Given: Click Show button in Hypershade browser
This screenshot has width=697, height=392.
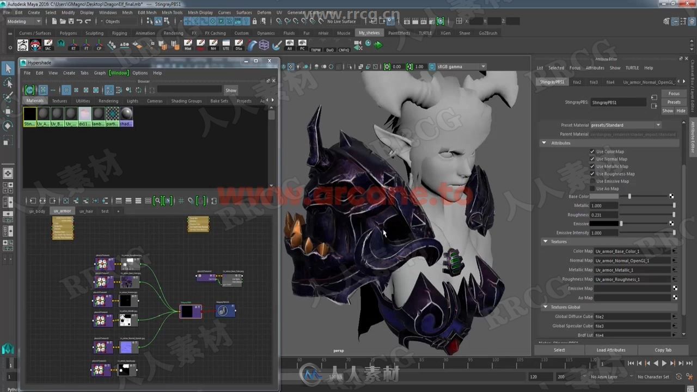Looking at the screenshot, I should tap(231, 90).
